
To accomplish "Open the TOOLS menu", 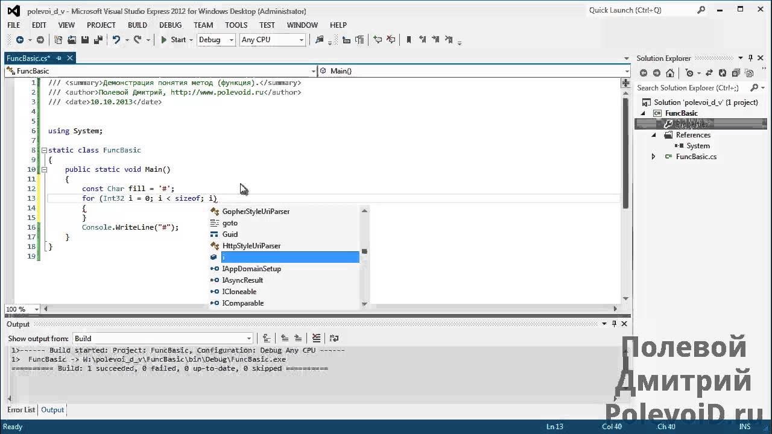I will coord(236,25).
